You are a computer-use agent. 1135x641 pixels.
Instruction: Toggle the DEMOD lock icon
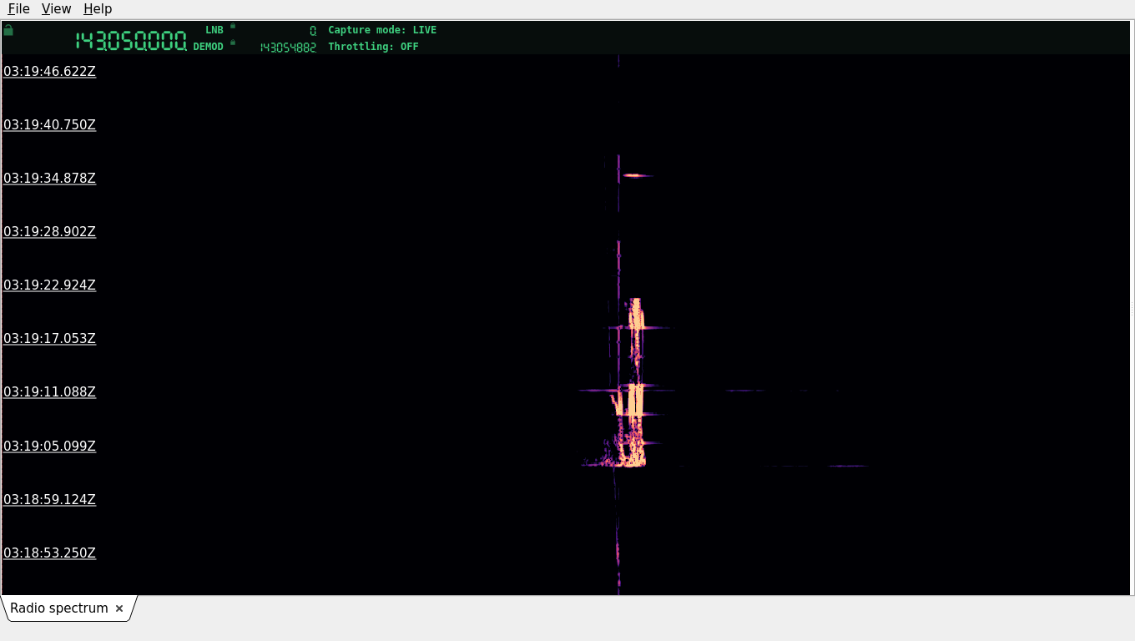233,43
